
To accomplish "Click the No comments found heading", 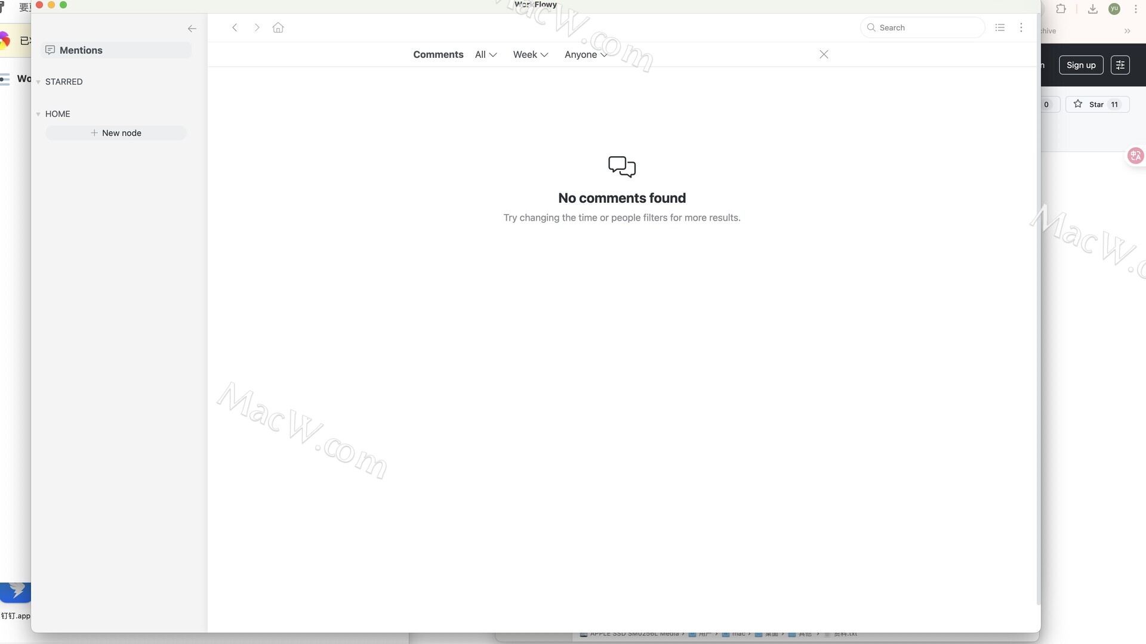I will 622,198.
